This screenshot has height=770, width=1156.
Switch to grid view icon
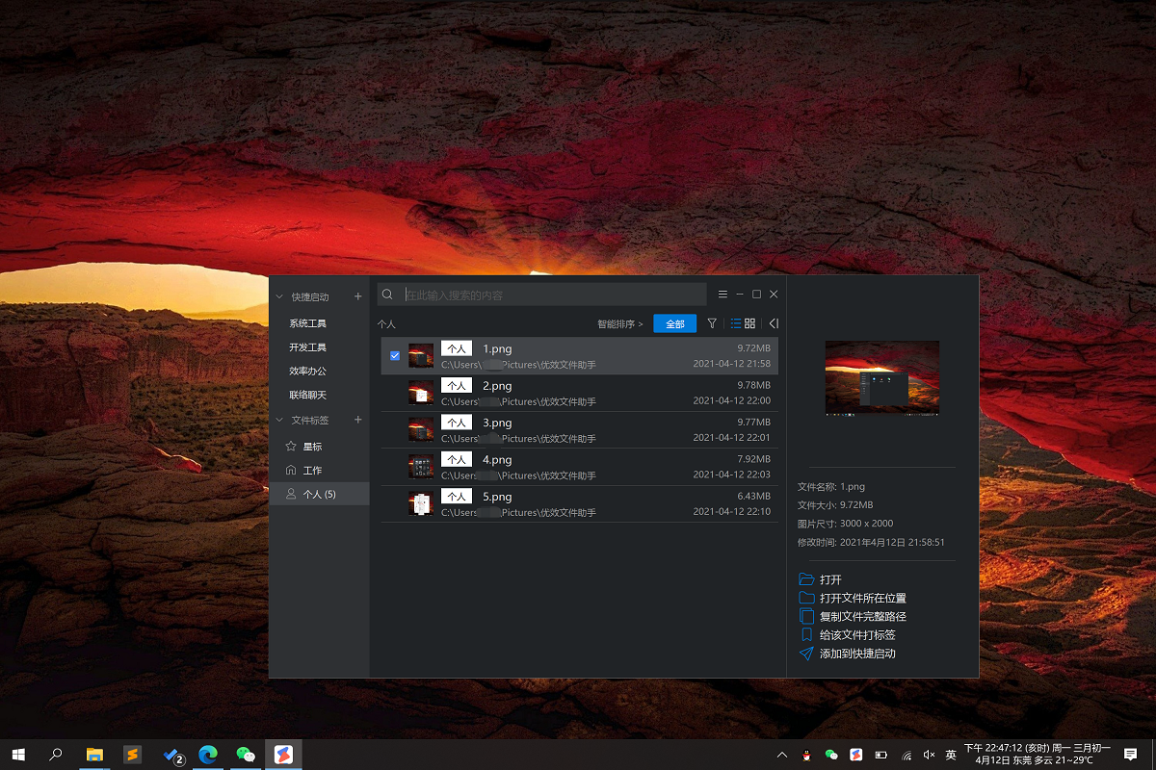click(x=750, y=323)
